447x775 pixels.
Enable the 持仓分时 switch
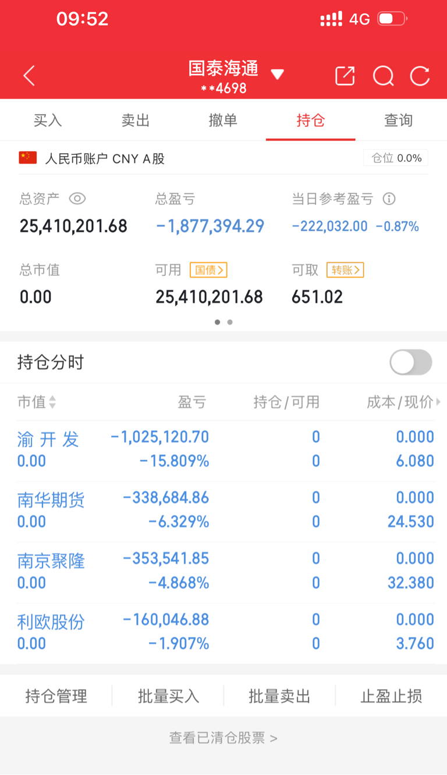pyautogui.click(x=411, y=362)
